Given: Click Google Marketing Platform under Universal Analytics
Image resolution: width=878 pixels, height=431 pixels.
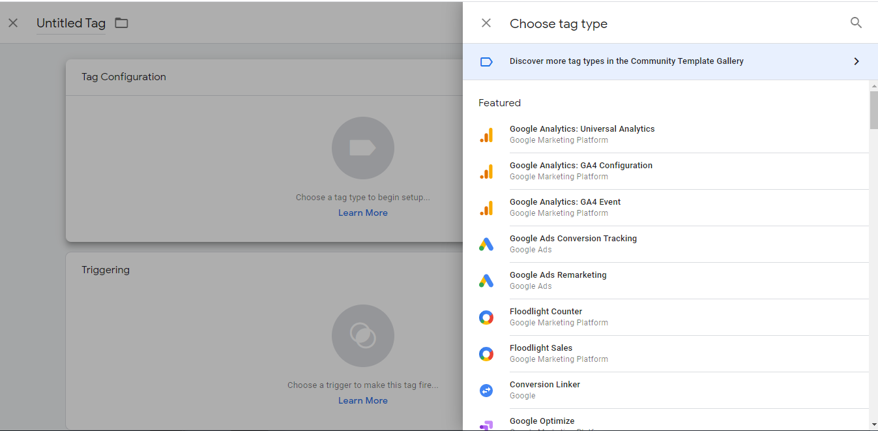Looking at the screenshot, I should click(x=559, y=140).
